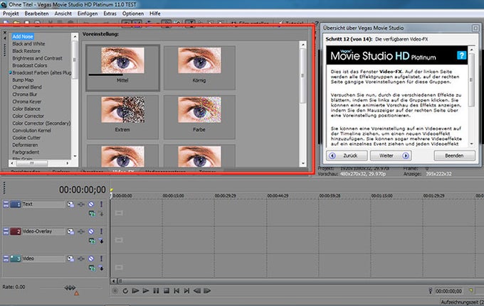The image size is (484, 306).
Task: Toggle loop playback
Action: point(125,290)
